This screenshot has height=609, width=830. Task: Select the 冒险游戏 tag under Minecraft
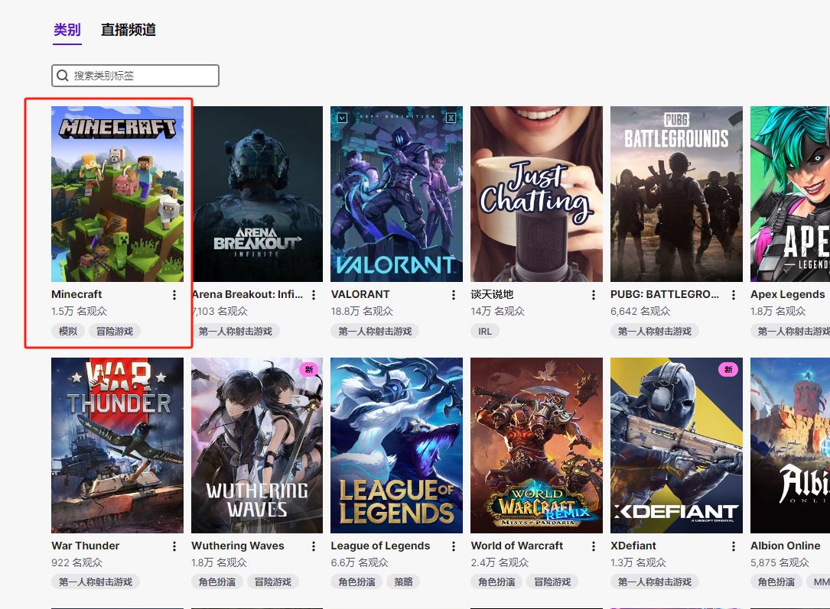[x=115, y=332]
